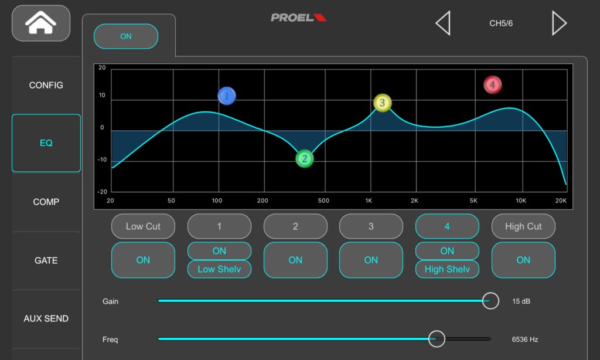The width and height of the screenshot is (600, 360).
Task: Disable band 2 ON toggle
Action: click(x=295, y=260)
